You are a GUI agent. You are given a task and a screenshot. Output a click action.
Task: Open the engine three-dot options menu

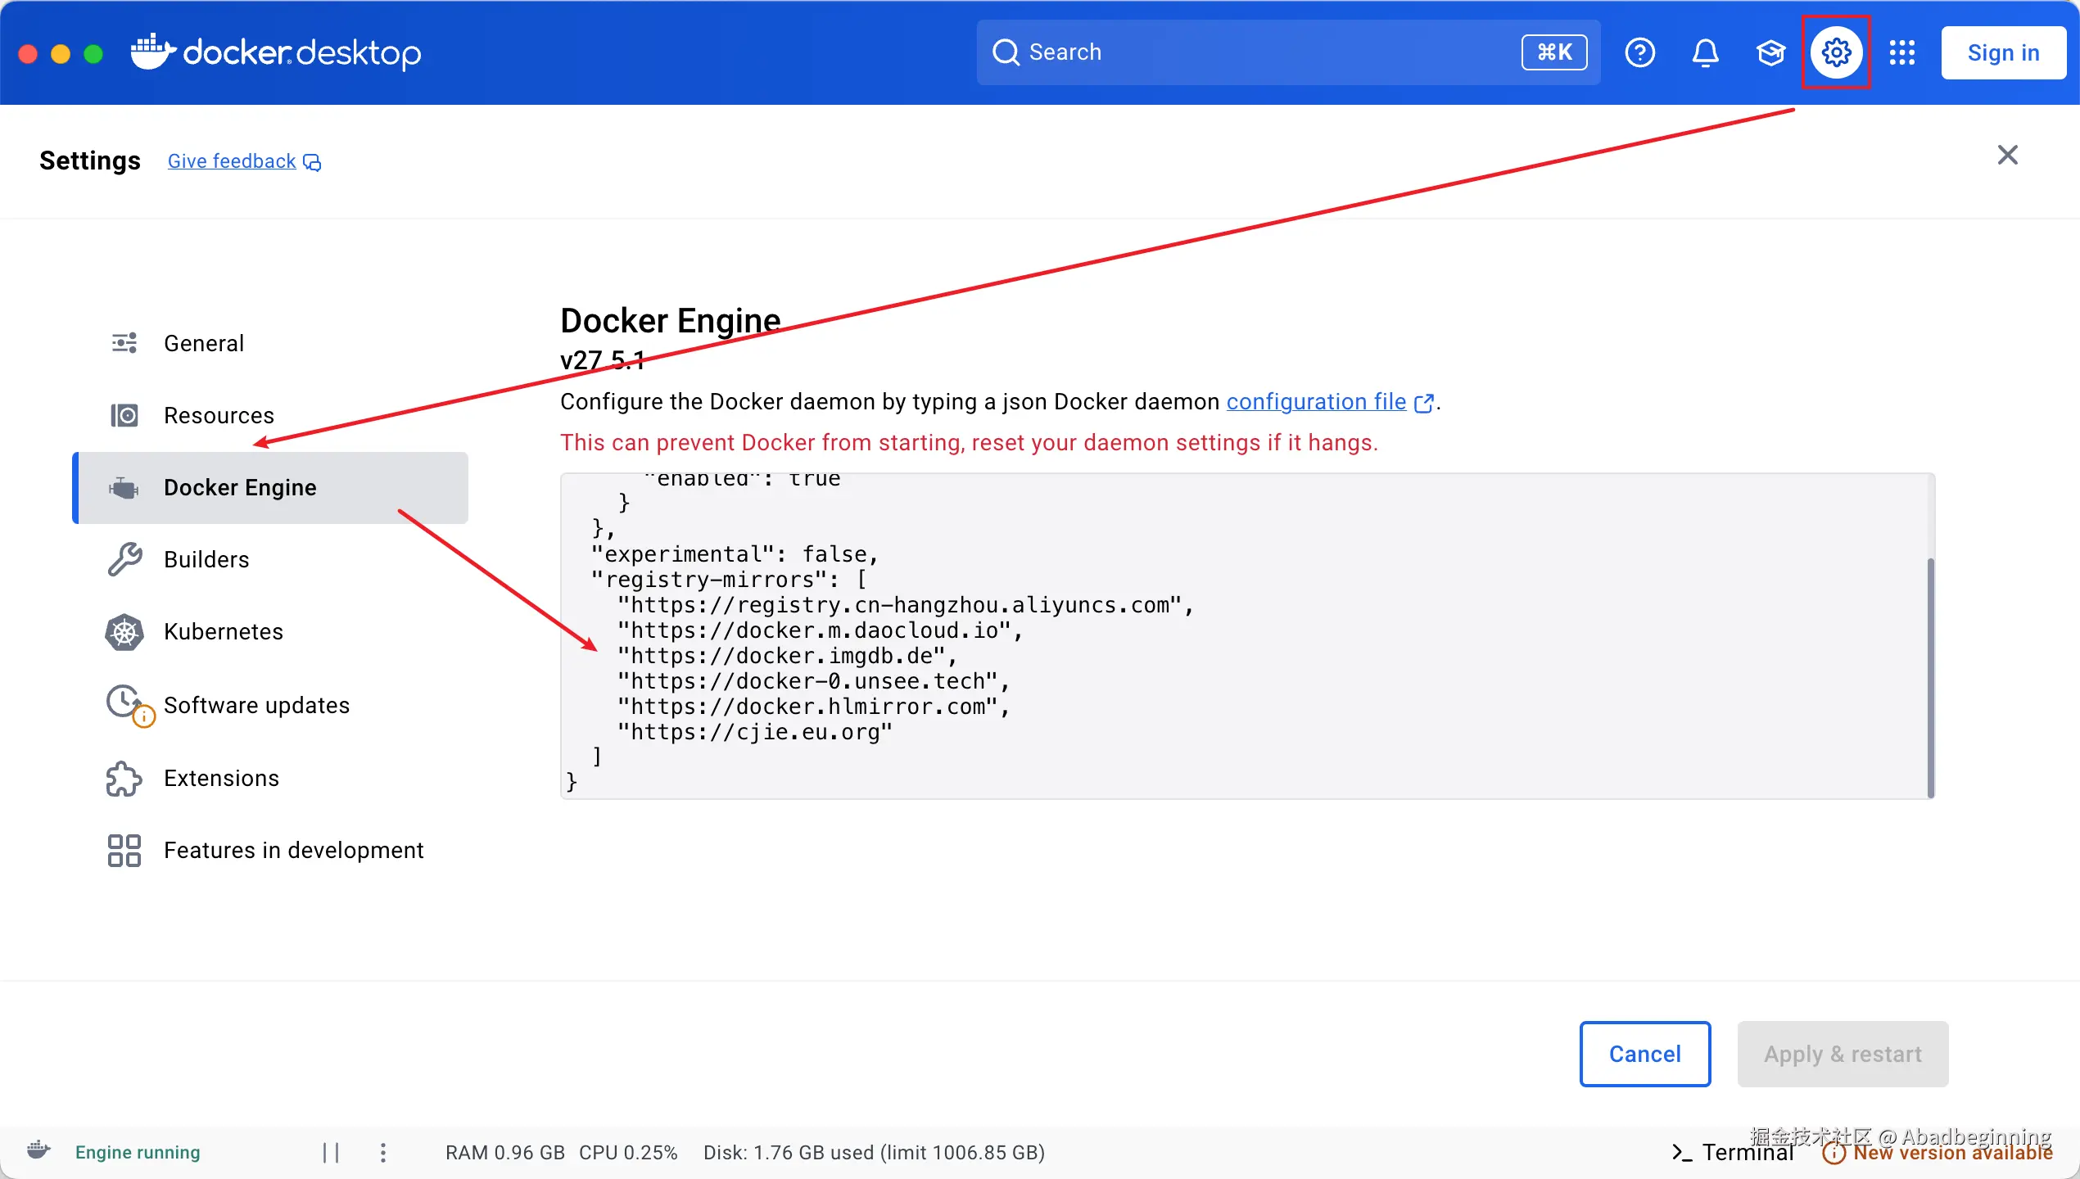coord(383,1152)
